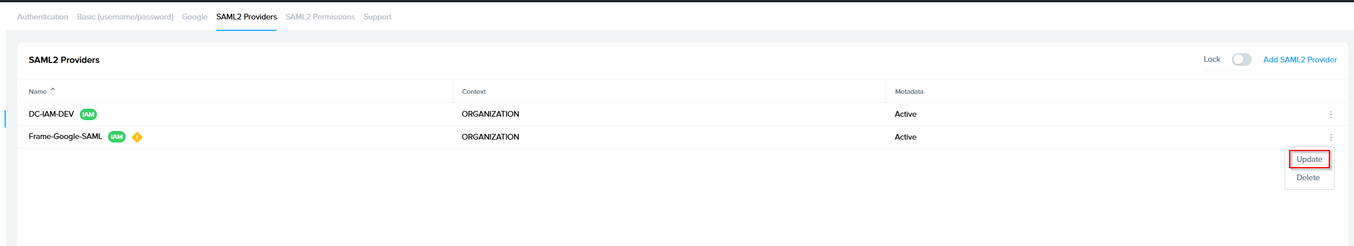The width and height of the screenshot is (1354, 246).
Task: Click the IAM badge next to DC-IAM-DEV
Action: coord(88,114)
